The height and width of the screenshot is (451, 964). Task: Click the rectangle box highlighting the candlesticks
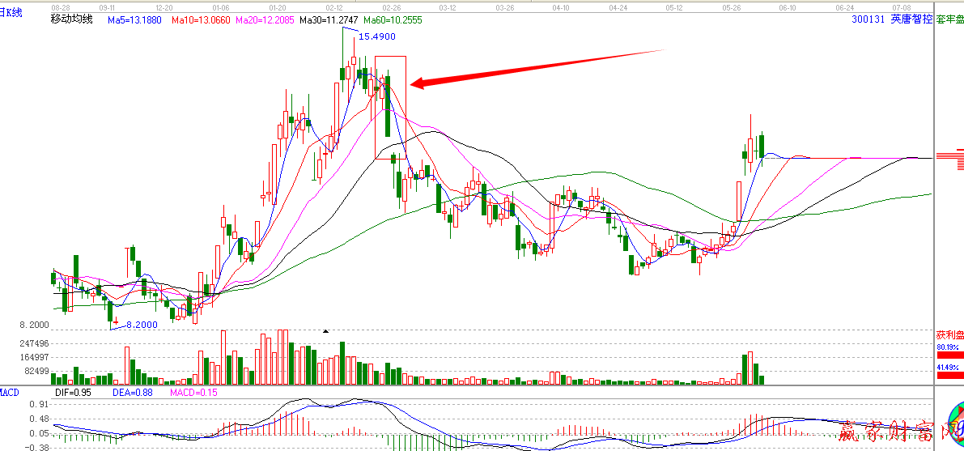tap(390, 107)
